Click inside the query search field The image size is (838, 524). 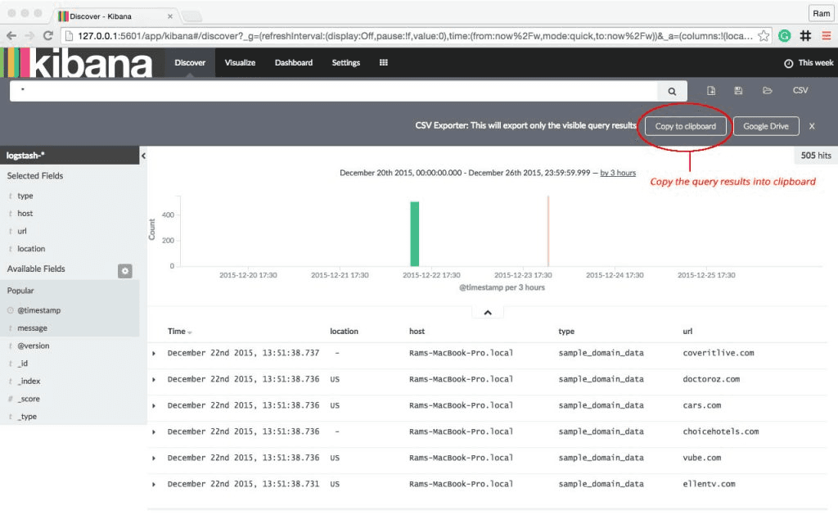327,90
